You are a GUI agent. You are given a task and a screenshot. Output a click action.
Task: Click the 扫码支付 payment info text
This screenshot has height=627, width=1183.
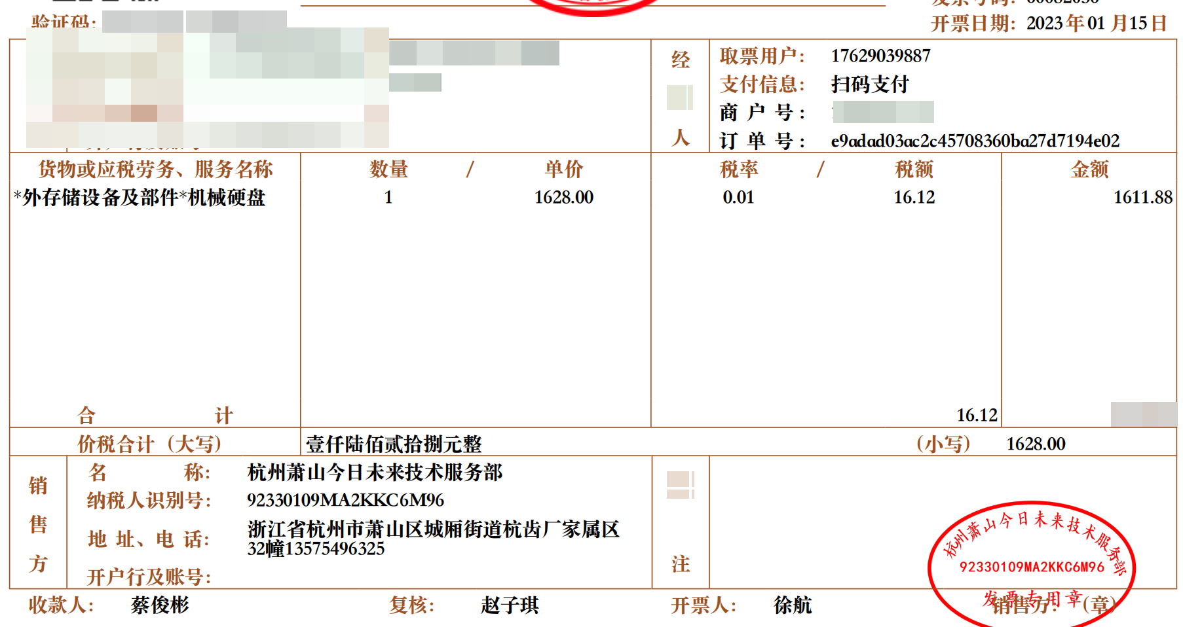coord(869,84)
